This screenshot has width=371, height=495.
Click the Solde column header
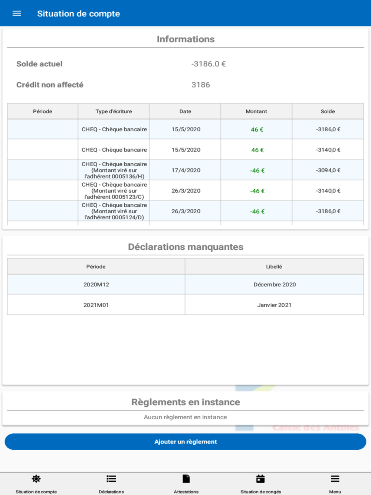[328, 111]
